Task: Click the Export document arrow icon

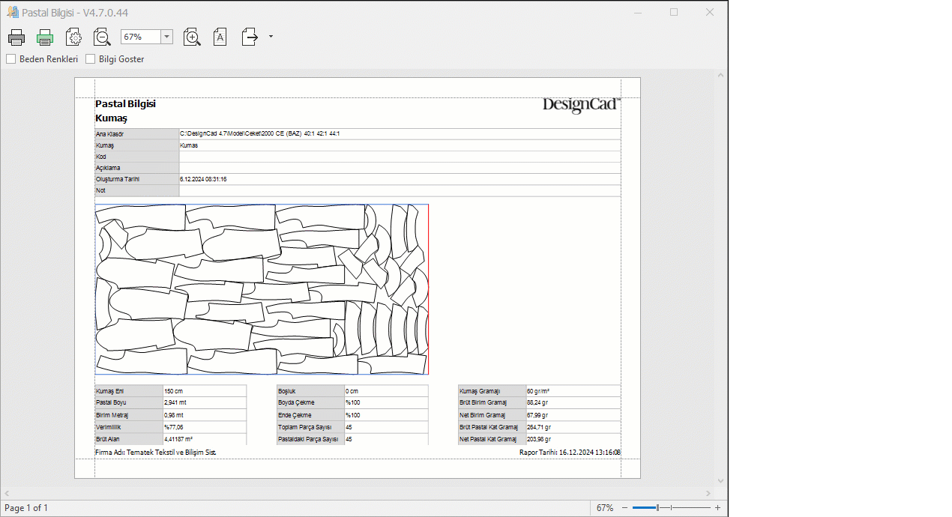Action: pyautogui.click(x=250, y=37)
